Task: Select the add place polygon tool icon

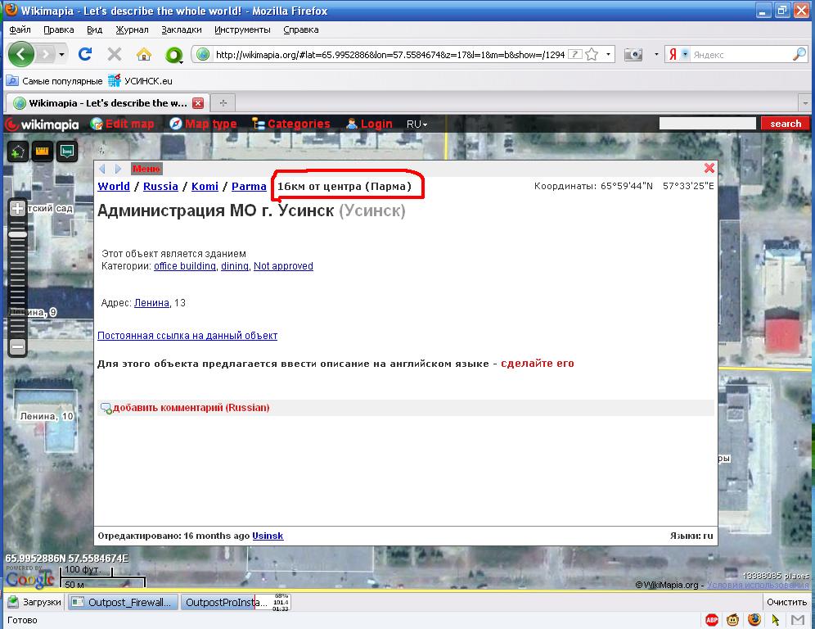Action: pyautogui.click(x=17, y=152)
